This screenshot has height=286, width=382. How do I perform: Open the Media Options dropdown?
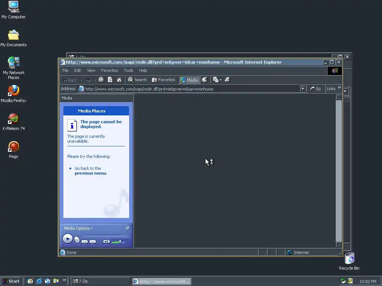(78, 228)
